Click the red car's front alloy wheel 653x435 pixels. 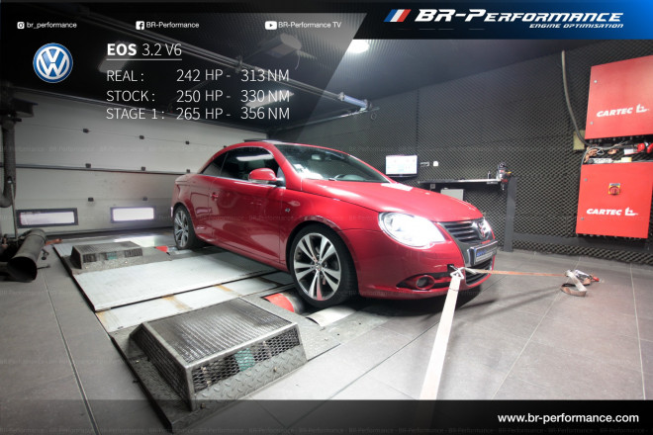[320, 265]
